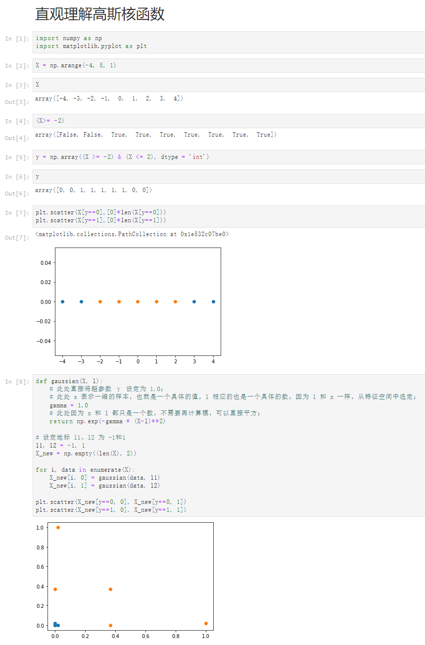The image size is (425, 645).
Task: Click the blue point at x=4 in first plot
Action: point(213,301)
